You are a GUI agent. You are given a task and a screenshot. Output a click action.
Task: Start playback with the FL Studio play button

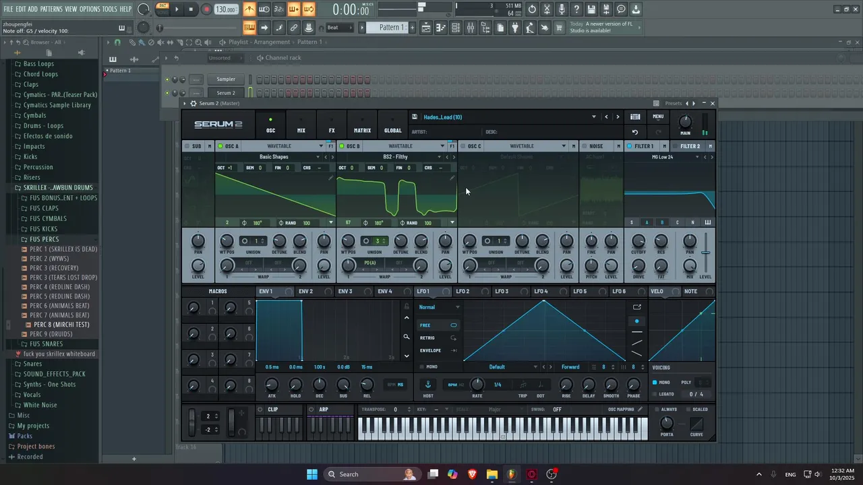[x=177, y=9]
